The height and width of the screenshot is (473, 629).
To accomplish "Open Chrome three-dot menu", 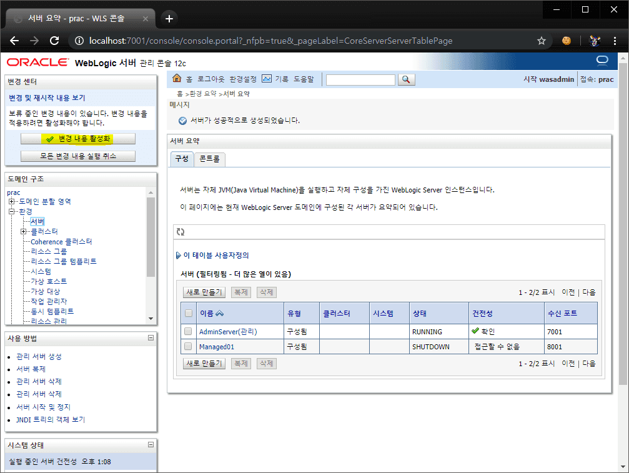I will tap(615, 41).
